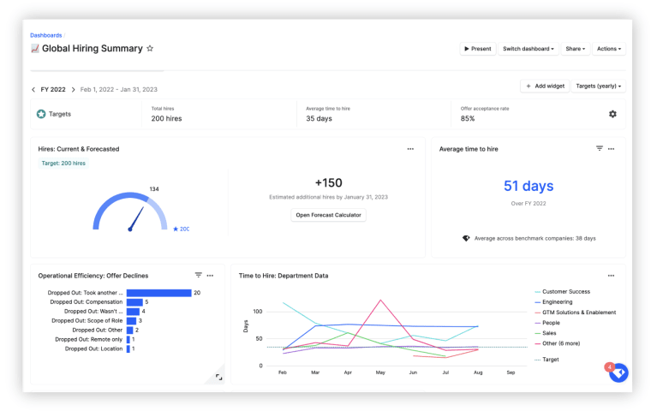The image size is (657, 411).
Task: Open the Share dropdown
Action: tap(575, 49)
